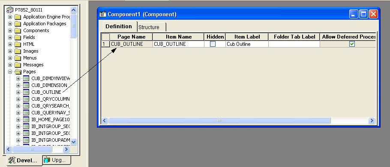Expand the CUB_OUTLINE page node
390x167 pixels.
pyautogui.click(x=18, y=92)
